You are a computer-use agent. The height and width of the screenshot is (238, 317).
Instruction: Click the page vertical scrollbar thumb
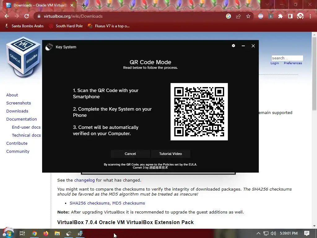point(314,74)
